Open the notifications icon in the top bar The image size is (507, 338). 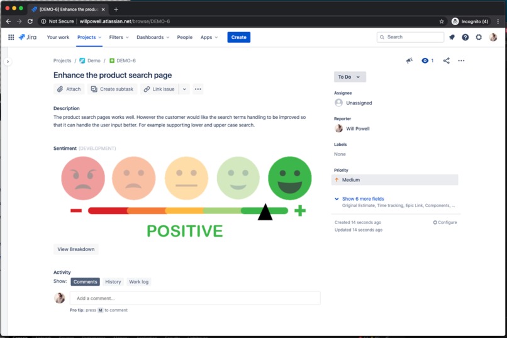tap(452, 37)
